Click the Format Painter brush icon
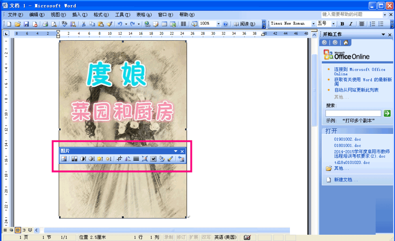The width and height of the screenshot is (395, 241). [110, 24]
